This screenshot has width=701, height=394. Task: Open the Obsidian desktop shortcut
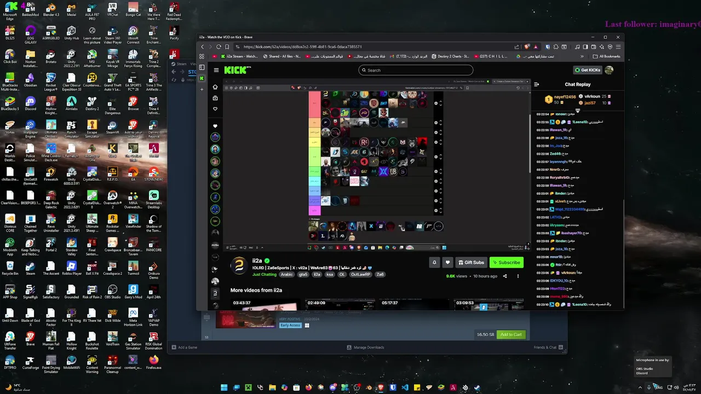click(30, 80)
